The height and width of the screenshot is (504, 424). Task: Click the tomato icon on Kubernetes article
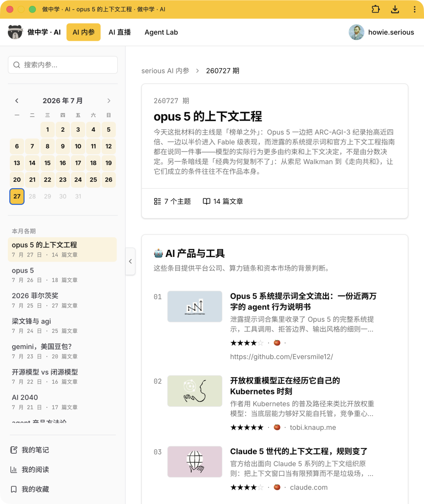point(277,427)
